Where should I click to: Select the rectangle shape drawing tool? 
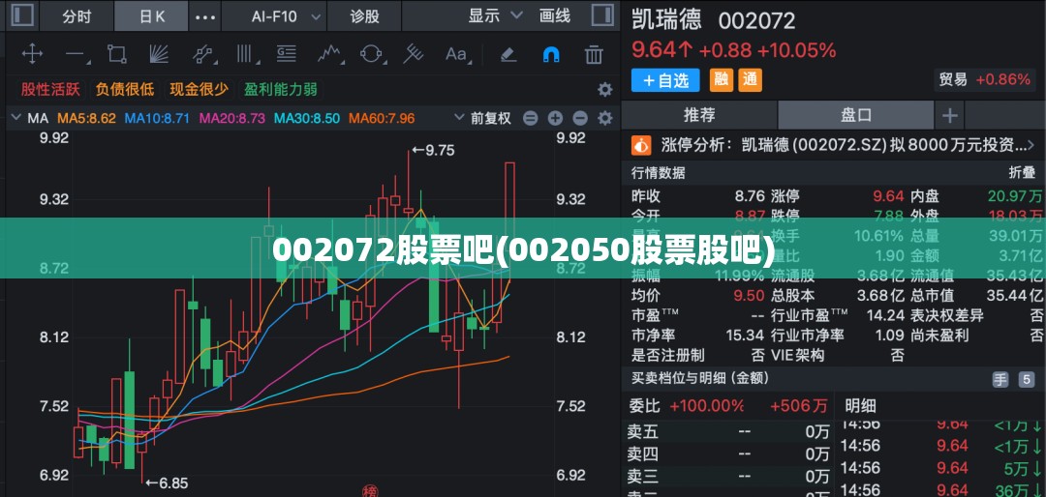[117, 54]
